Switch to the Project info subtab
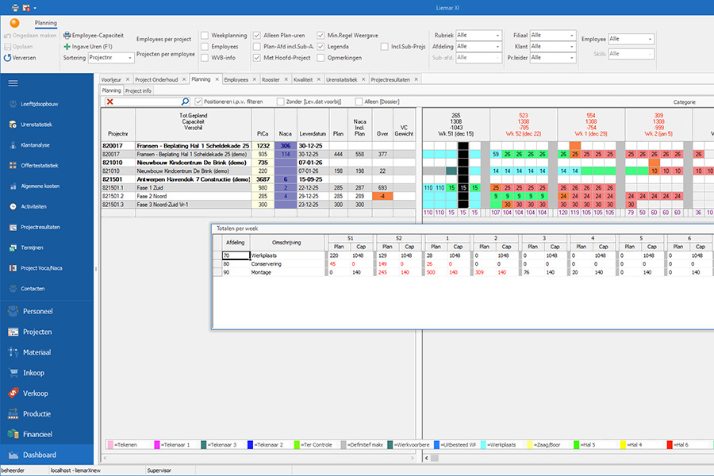The width and height of the screenshot is (714, 476). 138,90
